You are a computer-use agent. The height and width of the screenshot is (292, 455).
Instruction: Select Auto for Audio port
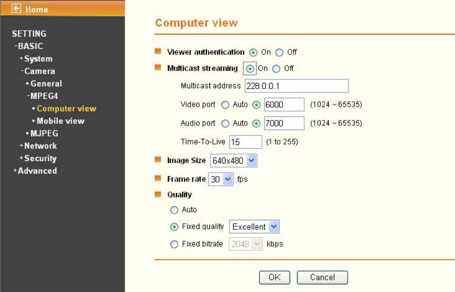225,123
